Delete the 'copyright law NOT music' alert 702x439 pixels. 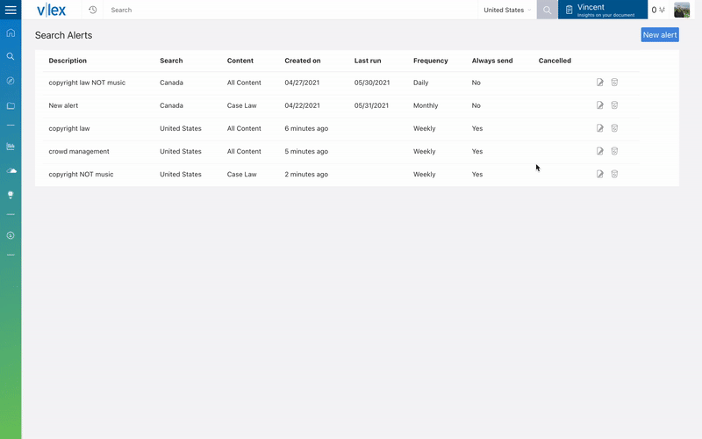pyautogui.click(x=614, y=83)
